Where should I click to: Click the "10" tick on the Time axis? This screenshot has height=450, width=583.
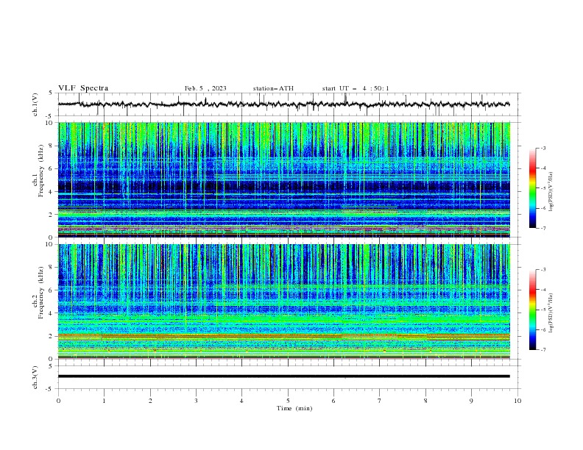[517, 401]
